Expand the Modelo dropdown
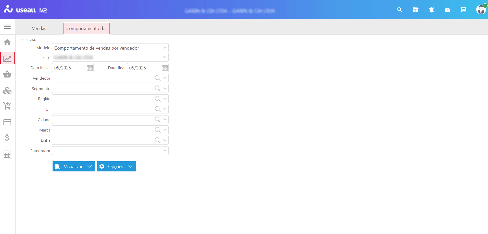This screenshot has height=234, width=488. click(165, 48)
